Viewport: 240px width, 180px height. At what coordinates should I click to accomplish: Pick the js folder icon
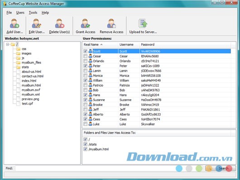(19, 58)
